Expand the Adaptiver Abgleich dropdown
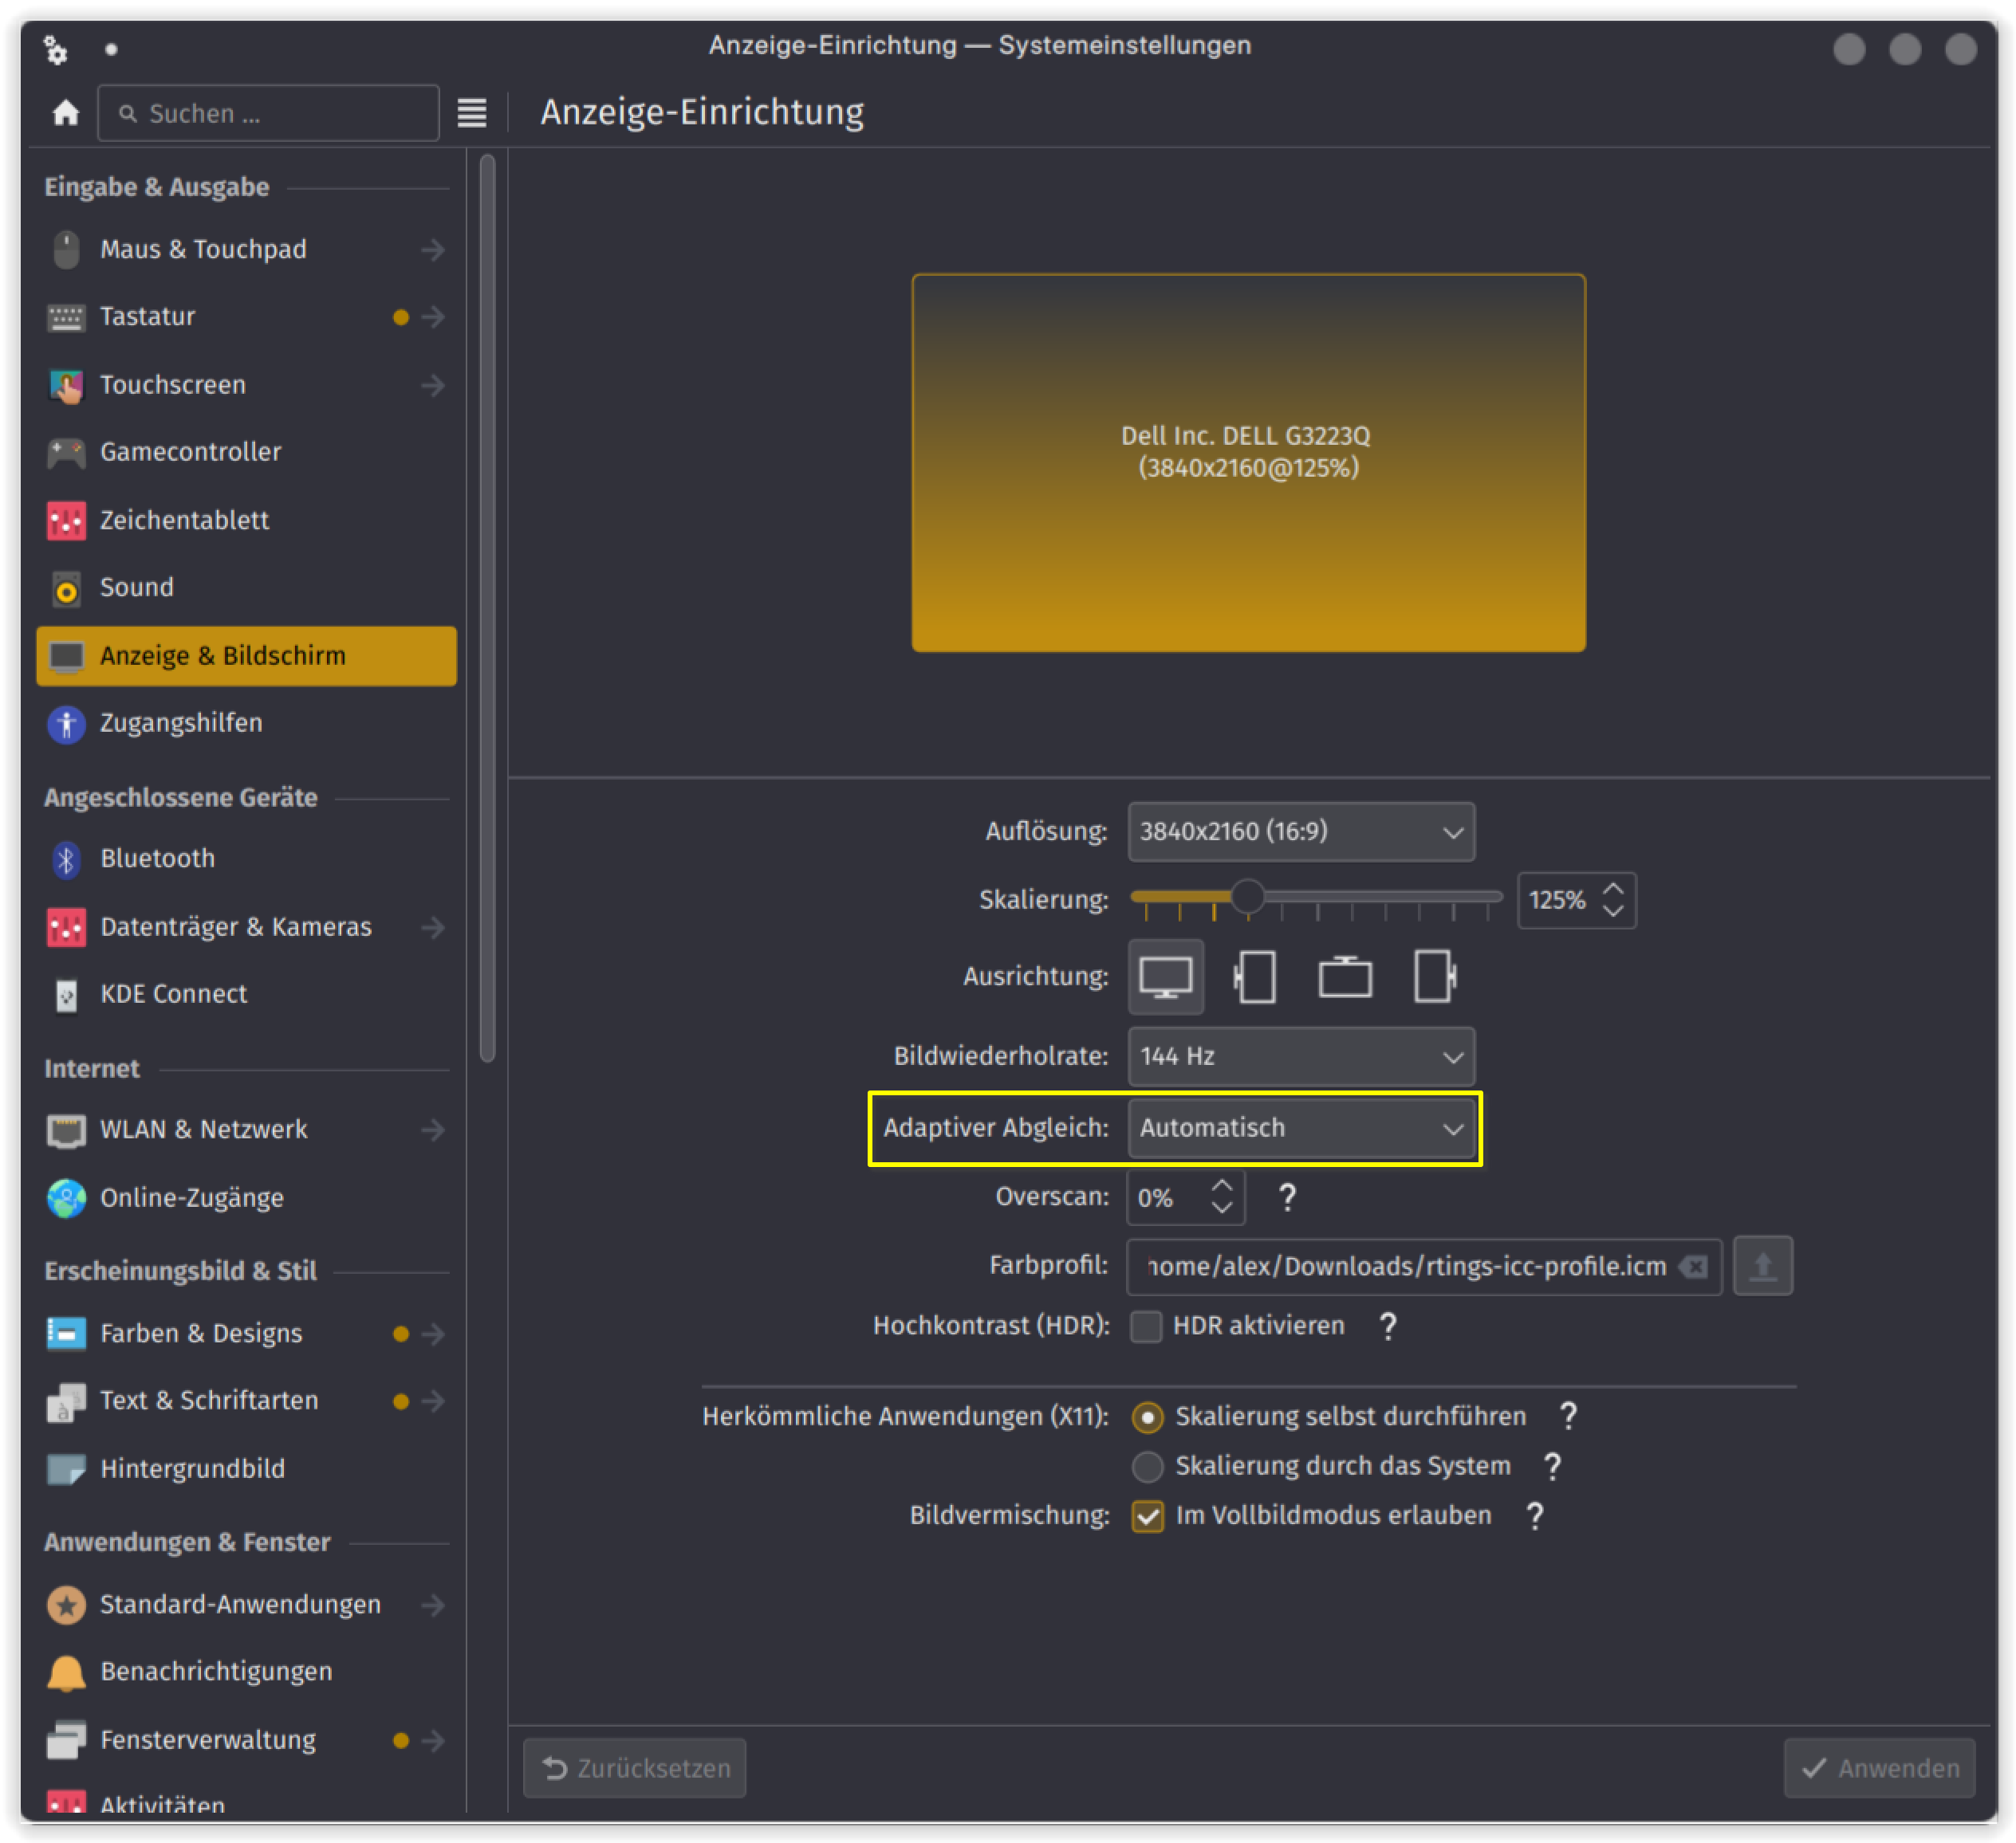Image resolution: width=2016 pixels, height=1843 pixels. [1300, 1129]
